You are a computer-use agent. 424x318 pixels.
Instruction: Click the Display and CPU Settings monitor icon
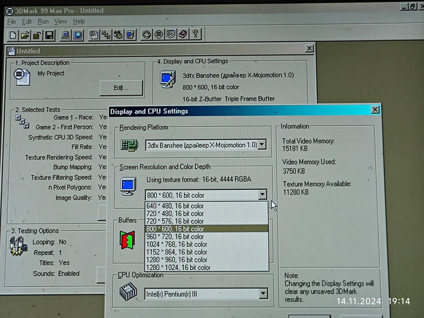[x=168, y=79]
